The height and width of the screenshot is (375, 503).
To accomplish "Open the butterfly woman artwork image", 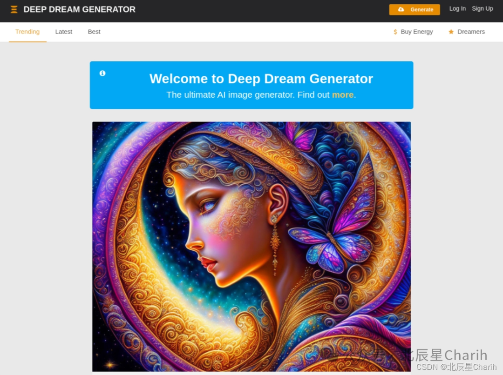I will (251, 247).
